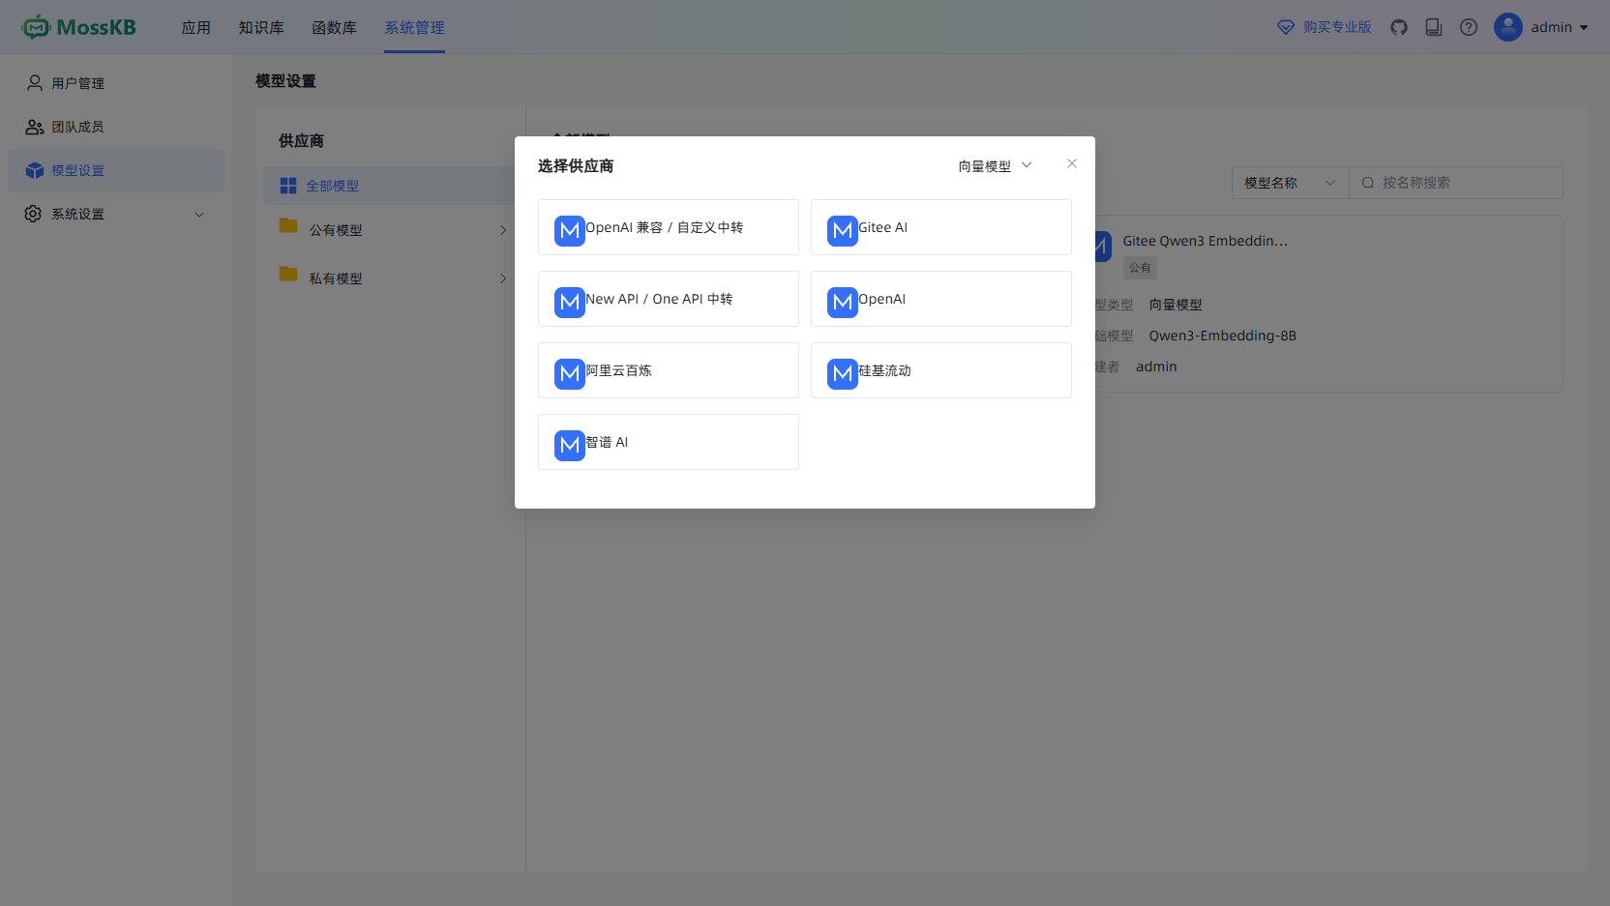The image size is (1610, 906).
Task: Select the 硅基流动 provider card
Action: (941, 370)
